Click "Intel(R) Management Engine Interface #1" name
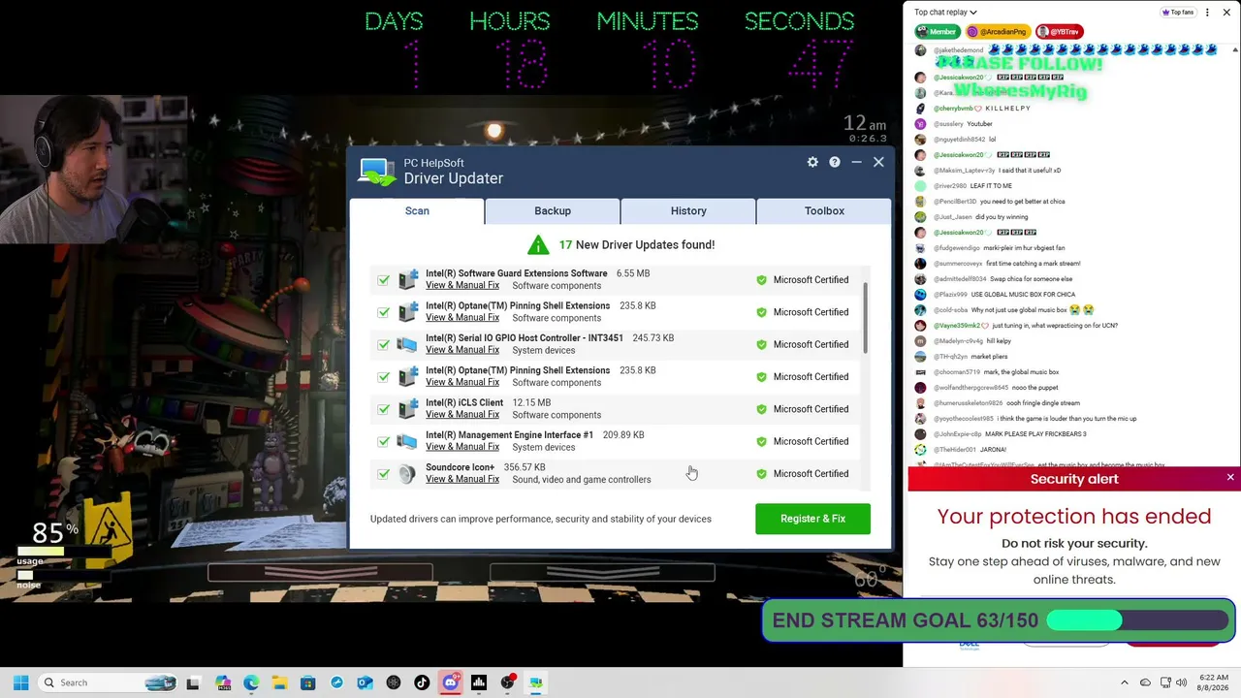Image resolution: width=1241 pixels, height=698 pixels. click(x=509, y=435)
